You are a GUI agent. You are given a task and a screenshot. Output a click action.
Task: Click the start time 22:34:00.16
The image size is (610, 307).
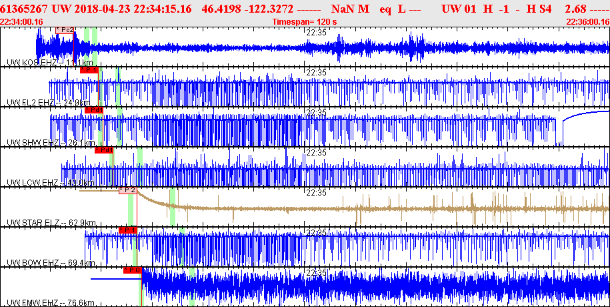click(22, 22)
